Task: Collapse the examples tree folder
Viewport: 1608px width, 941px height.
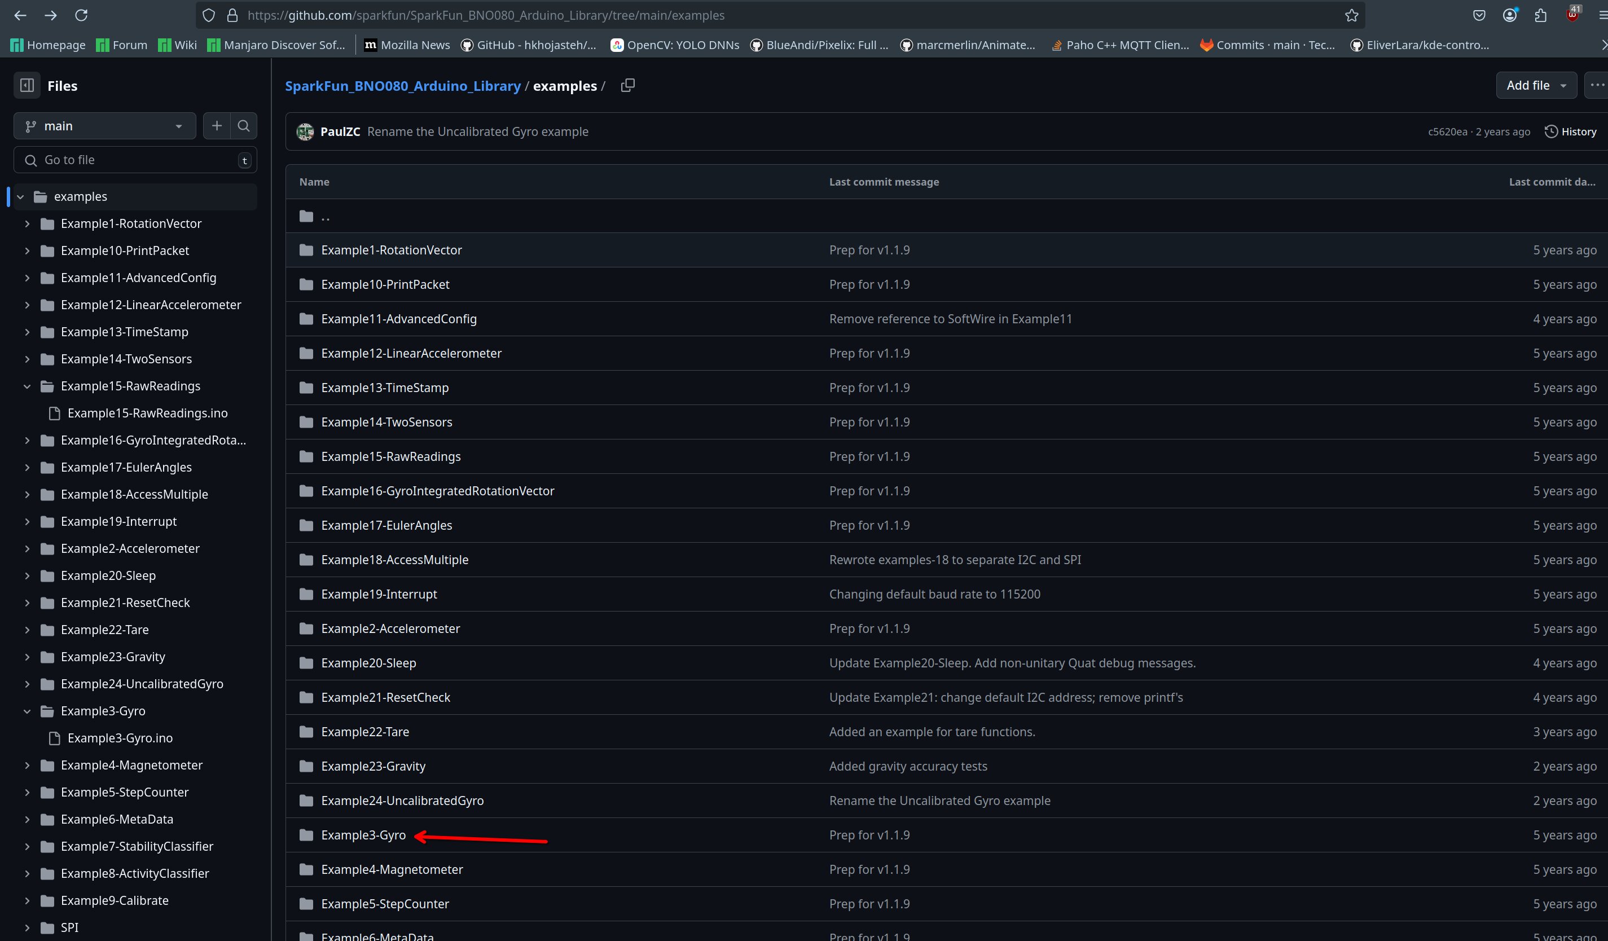Action: coord(20,196)
